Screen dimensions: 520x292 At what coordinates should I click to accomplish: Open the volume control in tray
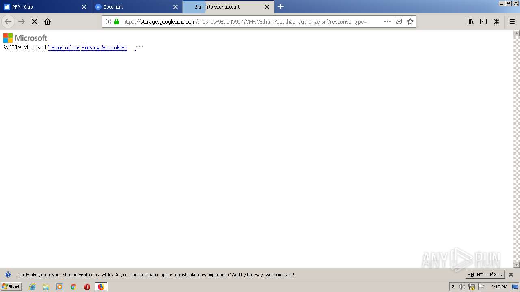coord(462,287)
